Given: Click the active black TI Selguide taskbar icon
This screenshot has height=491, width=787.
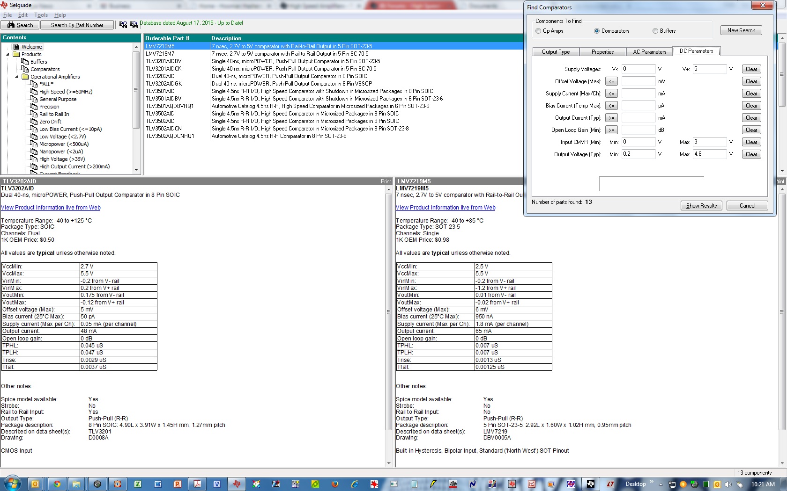Looking at the screenshot, I should (590, 484).
